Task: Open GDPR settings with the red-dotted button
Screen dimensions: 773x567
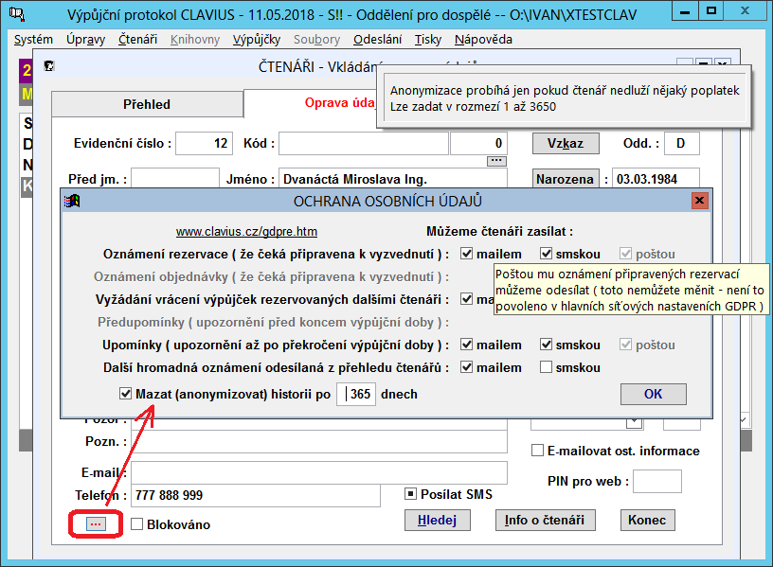Action: [x=96, y=524]
